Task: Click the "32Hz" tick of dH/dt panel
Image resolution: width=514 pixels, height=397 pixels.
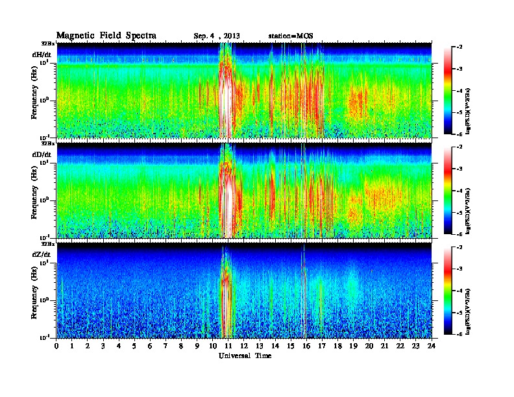Action: click(48, 43)
